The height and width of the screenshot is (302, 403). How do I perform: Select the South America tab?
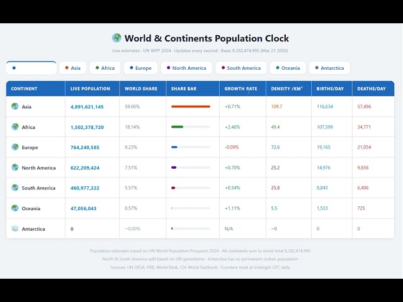point(241,68)
